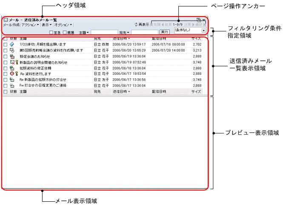
Task: Click the envelope icon beside メール title
Action: pos(6,20)
